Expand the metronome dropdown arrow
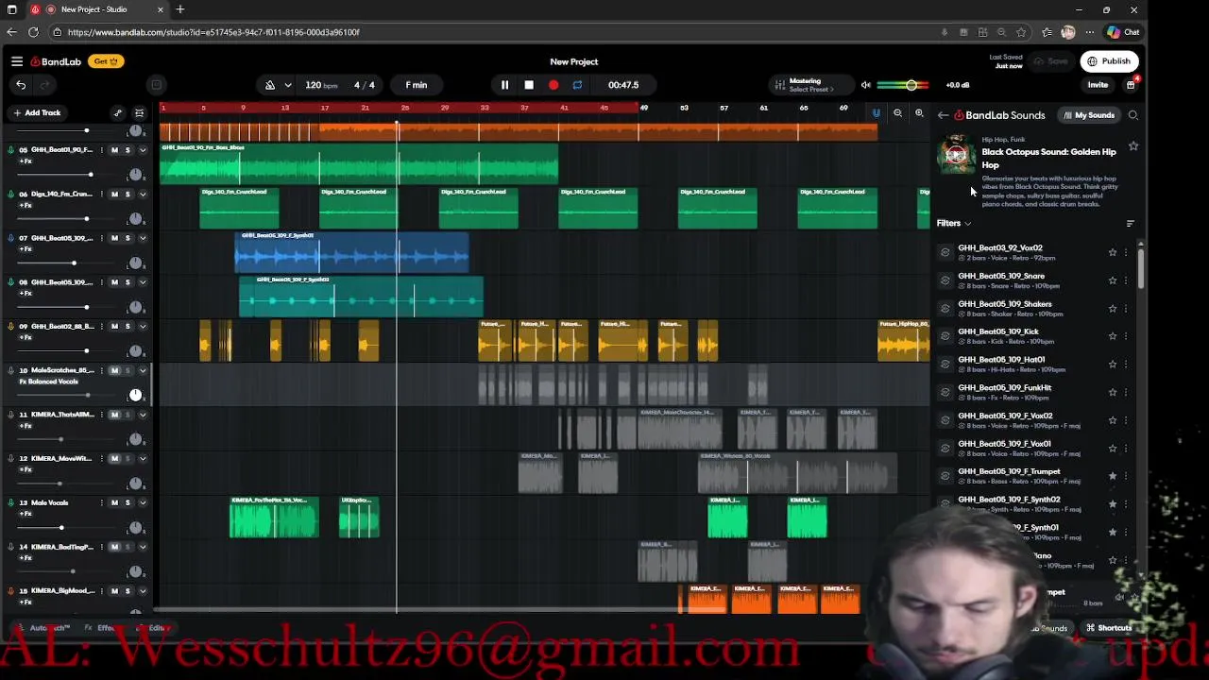1209x680 pixels. (288, 85)
